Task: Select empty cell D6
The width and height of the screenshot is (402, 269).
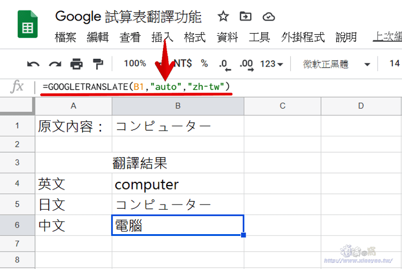Action: click(361, 225)
